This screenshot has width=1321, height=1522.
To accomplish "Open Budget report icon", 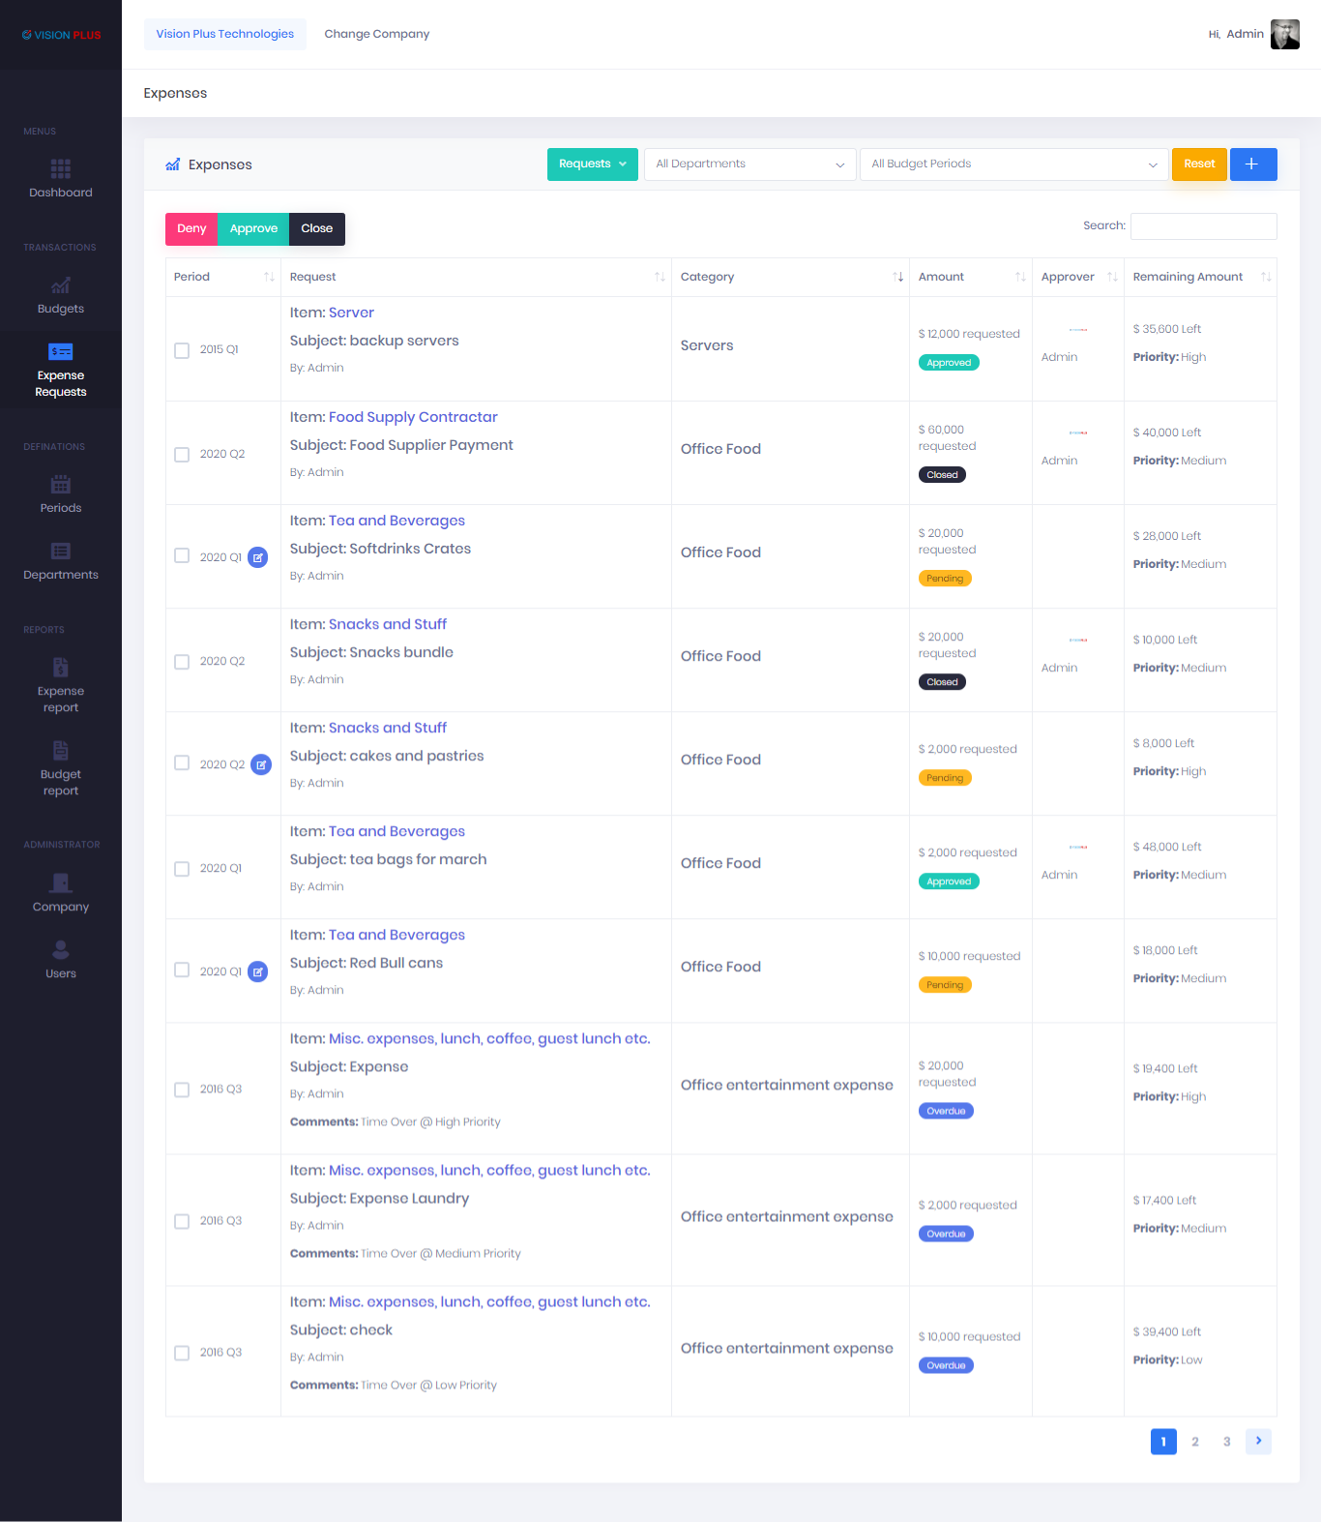I will coord(60,751).
